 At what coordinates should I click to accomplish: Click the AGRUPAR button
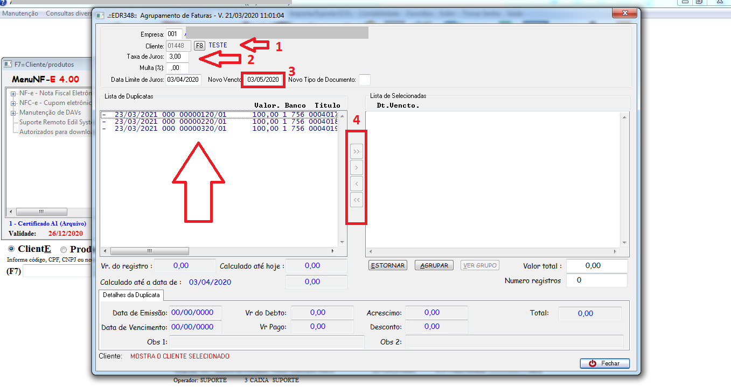pyautogui.click(x=434, y=265)
